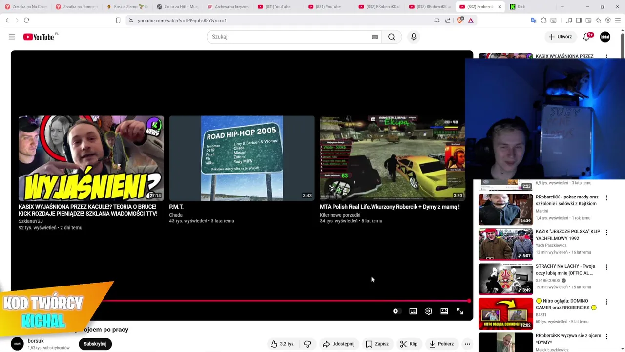Click the translate page icon
This screenshot has height=352, width=625.
pyautogui.click(x=534, y=20)
